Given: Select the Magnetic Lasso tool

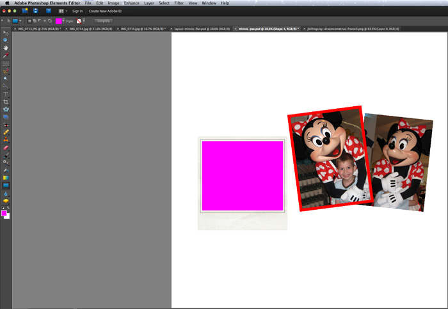Looking at the screenshot, I should click(x=5, y=72).
